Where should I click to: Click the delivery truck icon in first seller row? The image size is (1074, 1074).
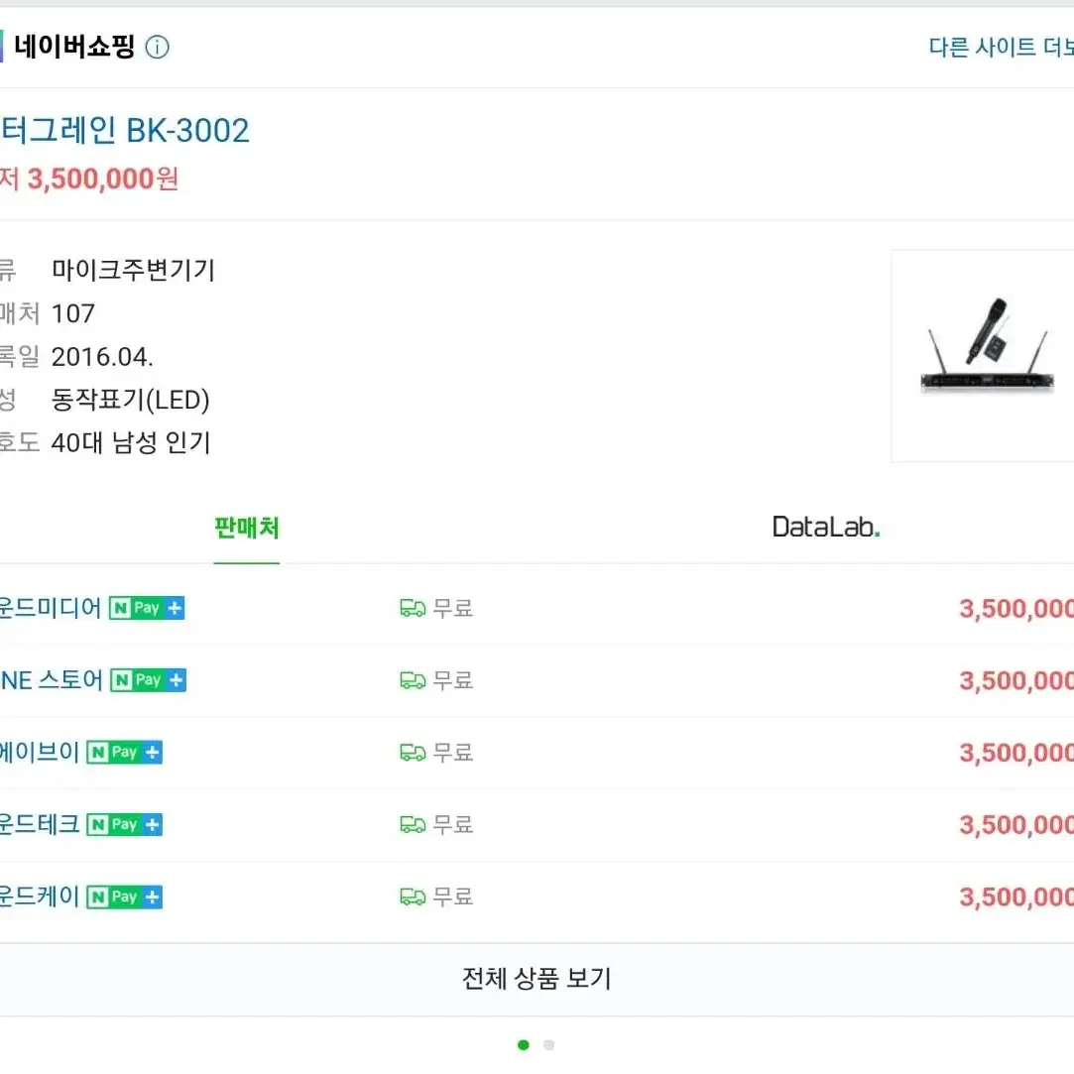413,608
